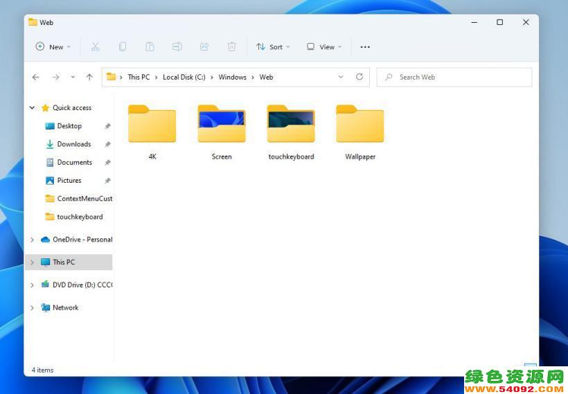Click This PC in the breadcrumb
The width and height of the screenshot is (568, 394).
139,77
